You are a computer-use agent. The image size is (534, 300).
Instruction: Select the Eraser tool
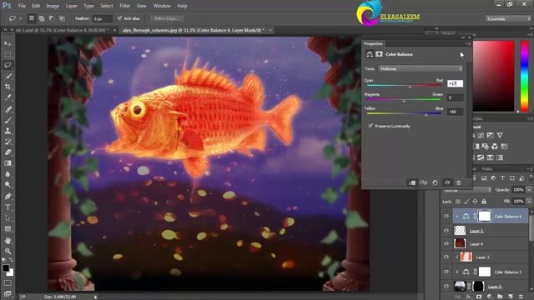click(x=8, y=152)
